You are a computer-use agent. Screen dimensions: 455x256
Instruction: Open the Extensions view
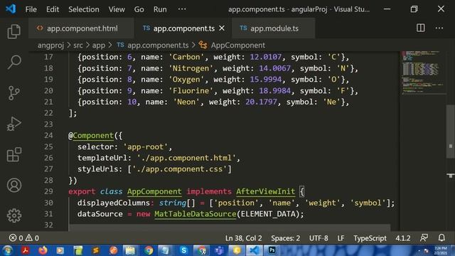[14, 154]
